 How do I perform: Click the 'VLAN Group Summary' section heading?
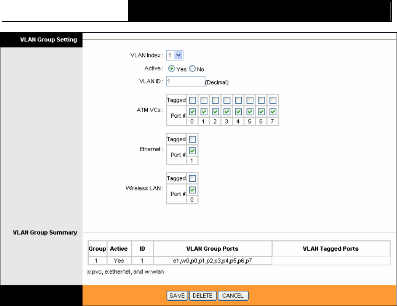click(45, 232)
